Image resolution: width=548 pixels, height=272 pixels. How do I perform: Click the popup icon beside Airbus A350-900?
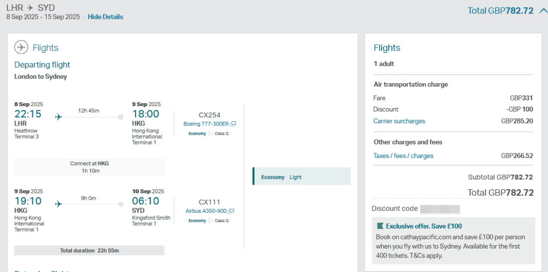click(231, 211)
